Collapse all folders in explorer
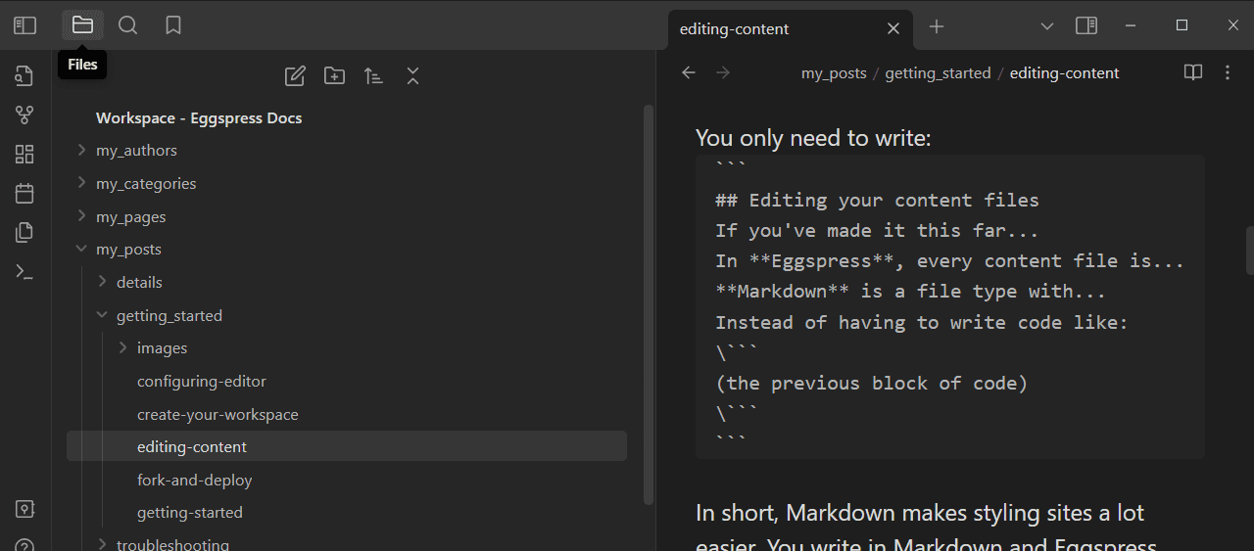 click(x=412, y=75)
